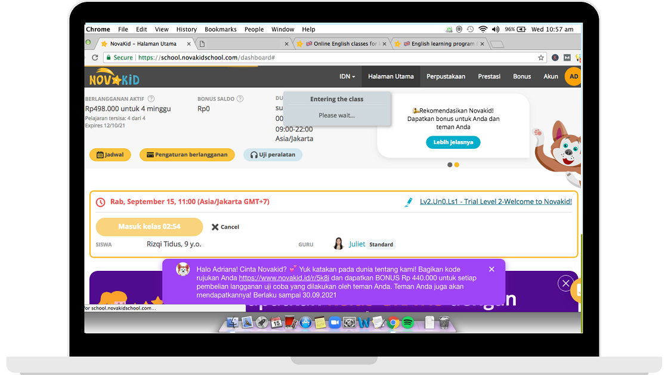This screenshot has height=375, width=668.
Task: Click battery status in menu bar
Action: pyautogui.click(x=515, y=29)
